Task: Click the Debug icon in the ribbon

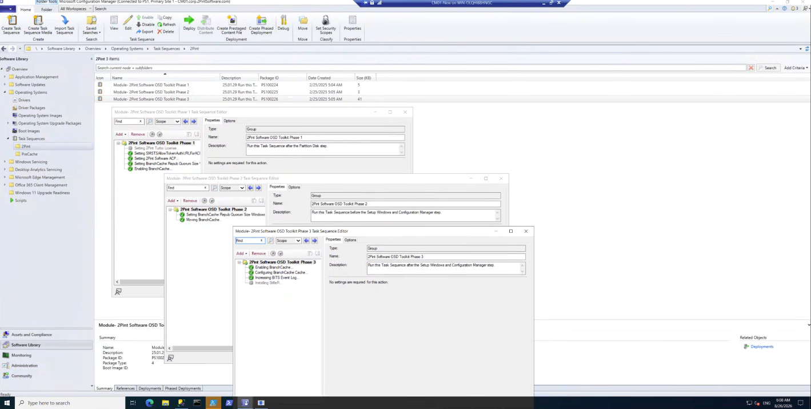Action: 283,23
